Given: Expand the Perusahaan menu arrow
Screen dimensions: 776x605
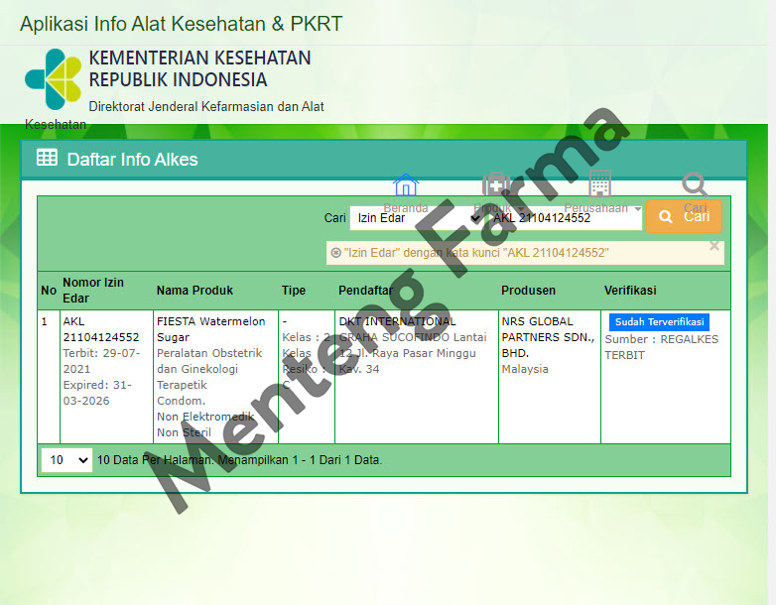Looking at the screenshot, I should pos(637,209).
